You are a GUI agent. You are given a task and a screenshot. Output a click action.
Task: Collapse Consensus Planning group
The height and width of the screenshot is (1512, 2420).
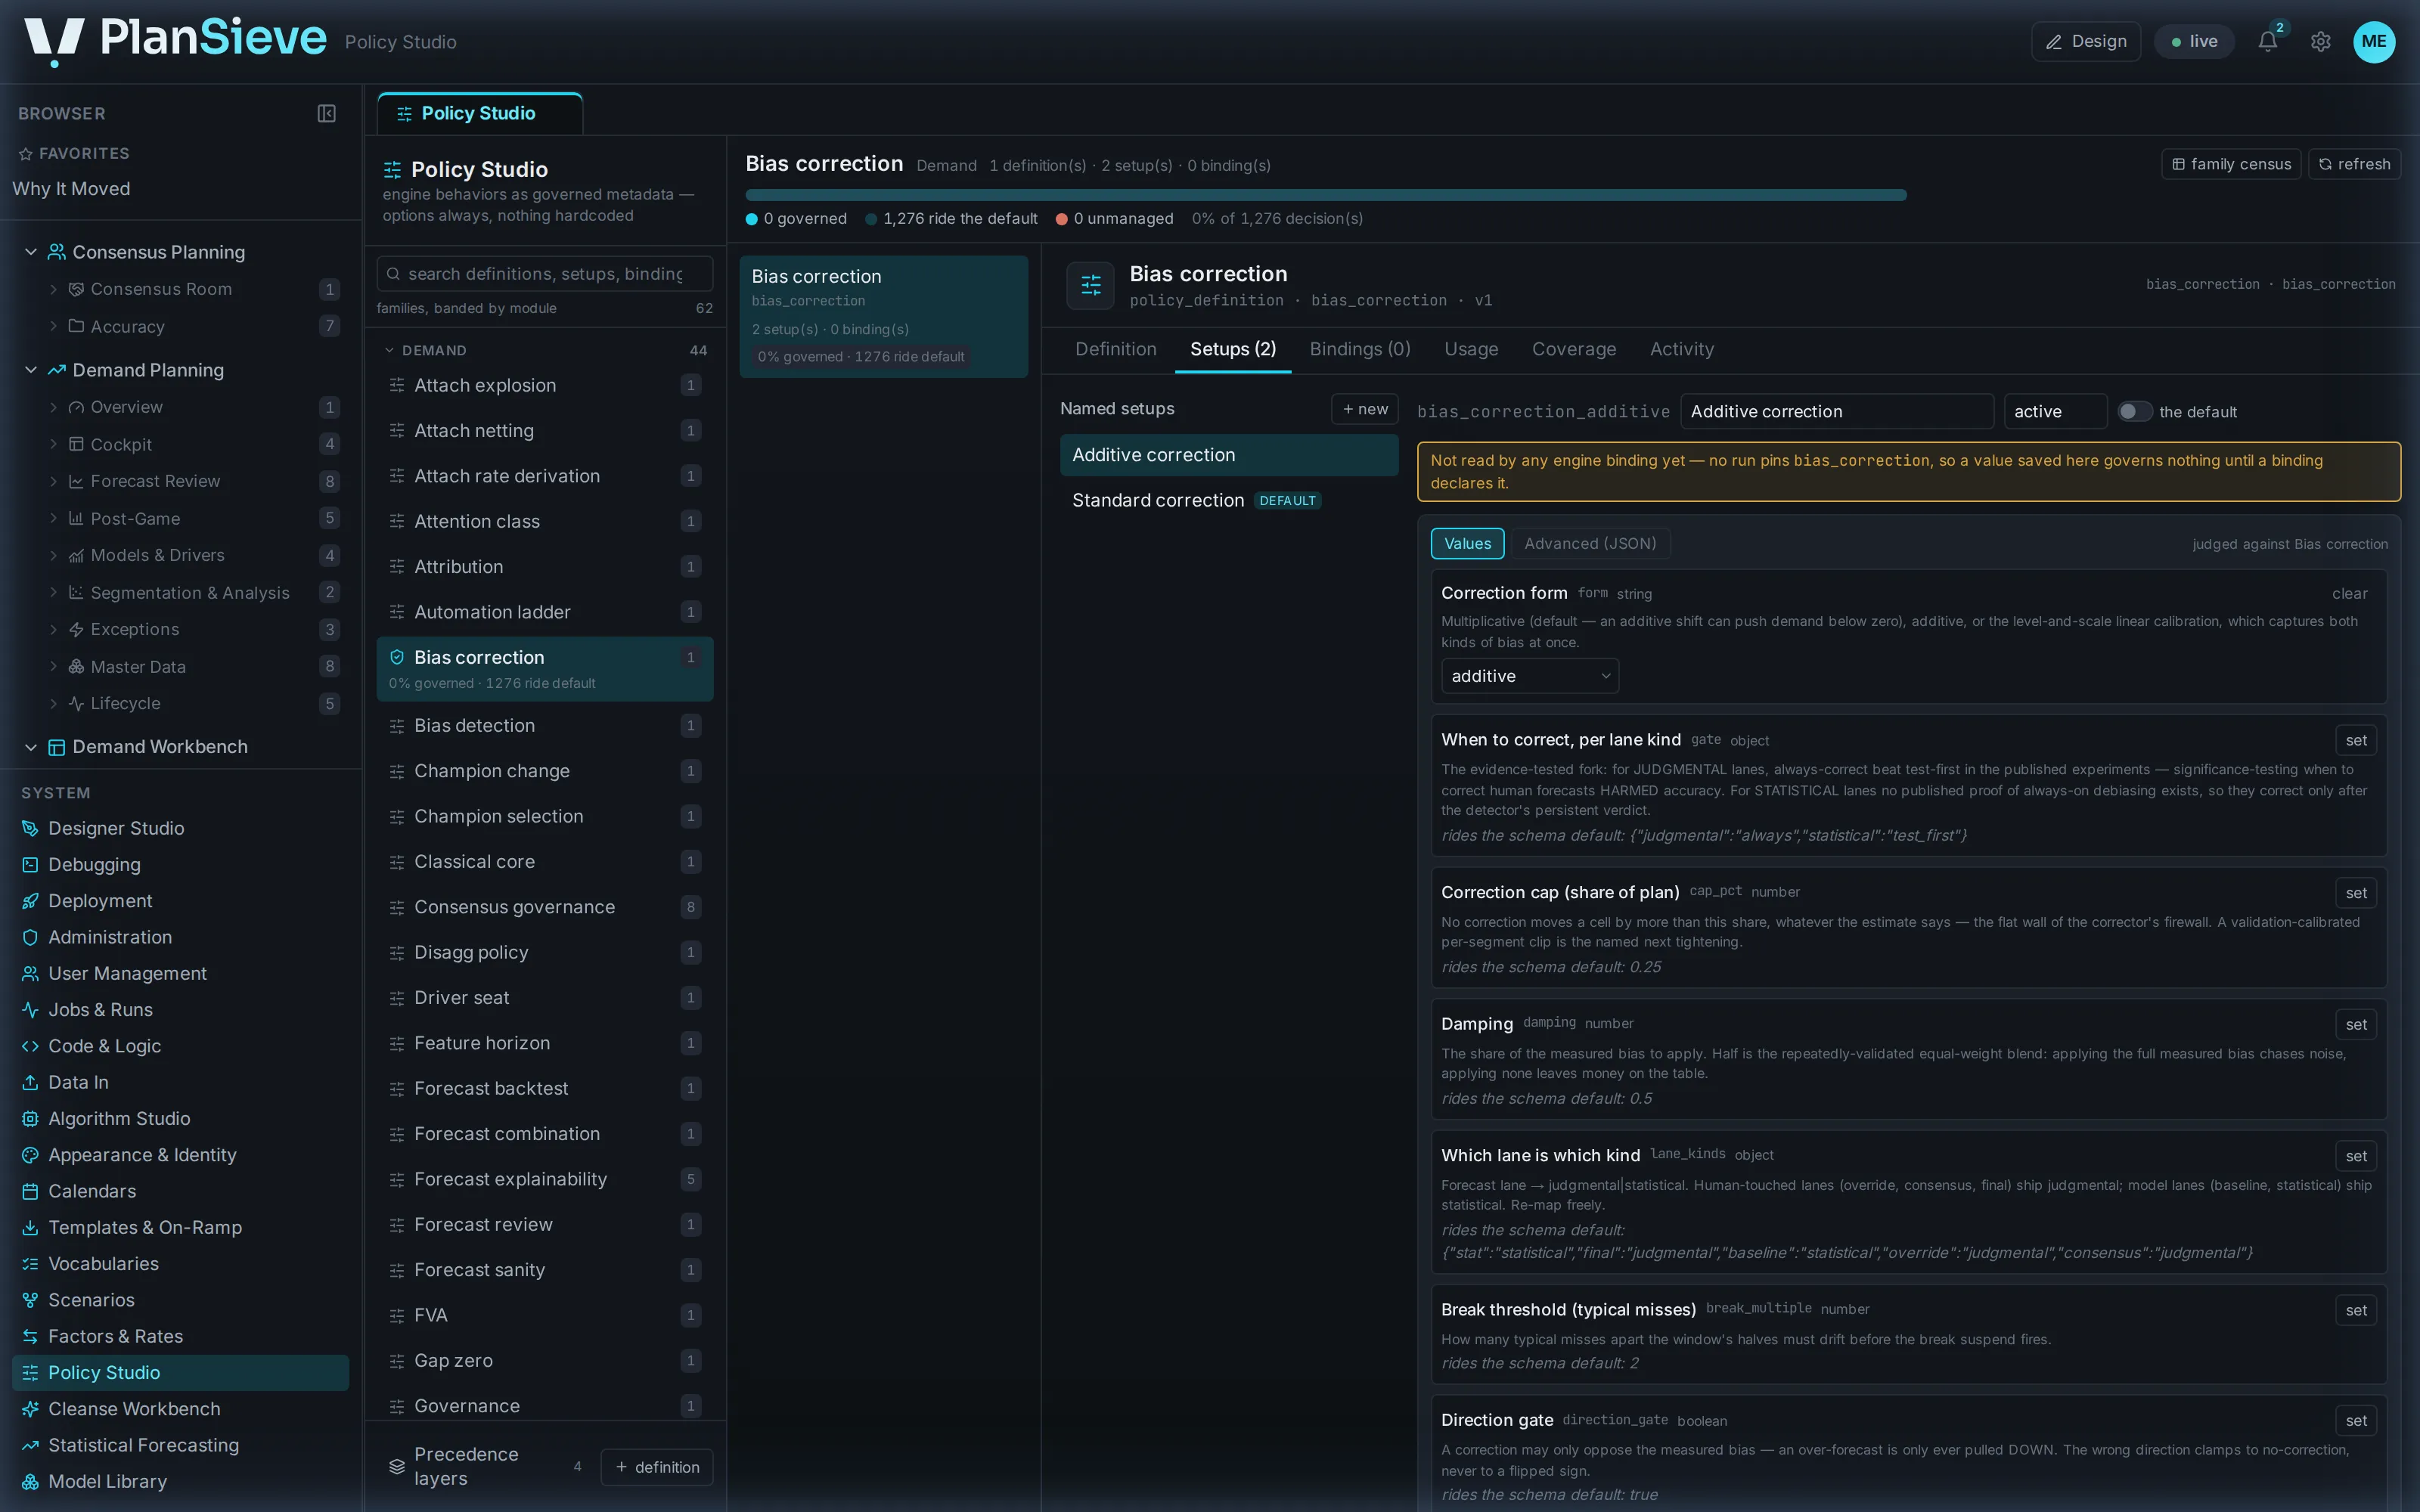(31, 252)
